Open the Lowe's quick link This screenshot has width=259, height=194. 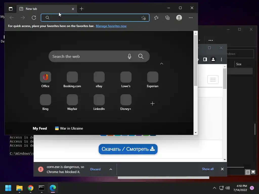126,80
